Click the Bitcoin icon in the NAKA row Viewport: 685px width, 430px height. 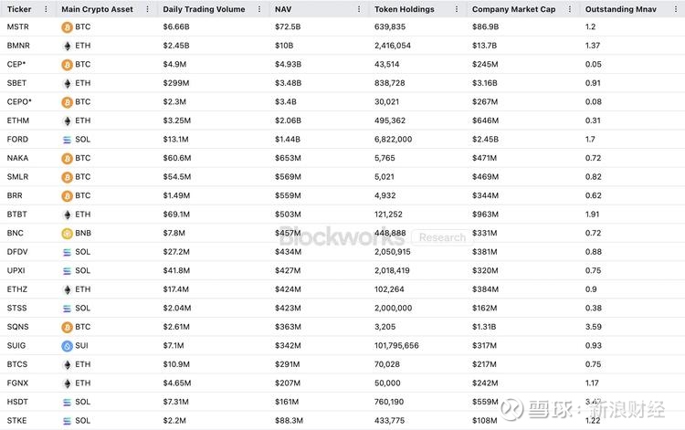point(67,158)
